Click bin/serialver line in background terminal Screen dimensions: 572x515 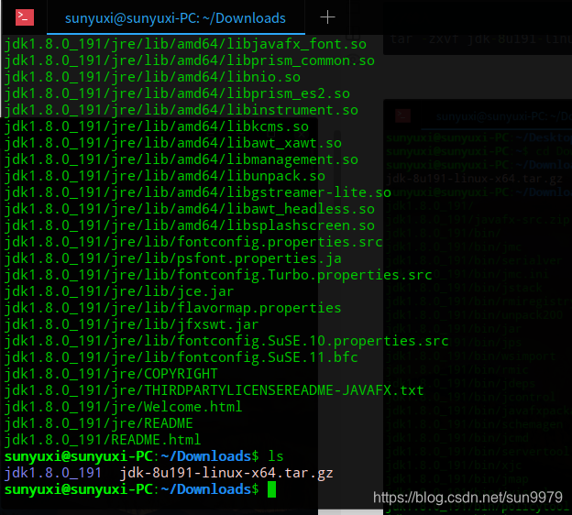(x=474, y=261)
